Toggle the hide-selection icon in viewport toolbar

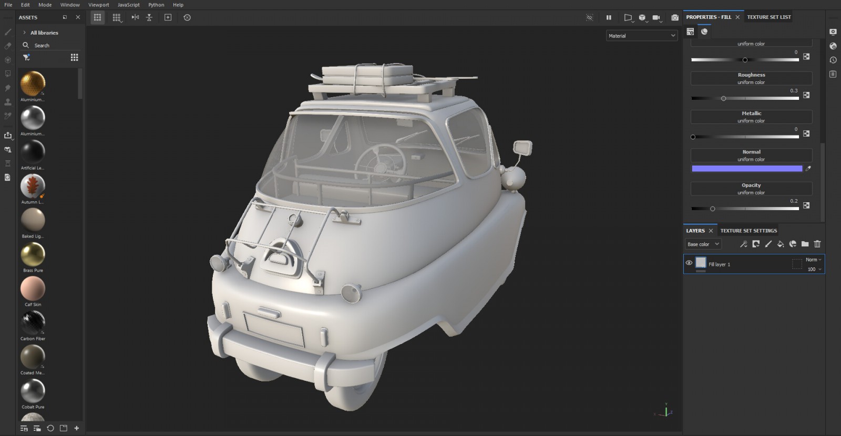pyautogui.click(x=590, y=17)
